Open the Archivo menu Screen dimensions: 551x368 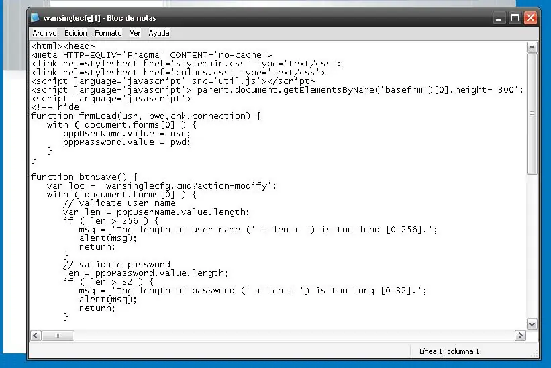click(x=44, y=33)
